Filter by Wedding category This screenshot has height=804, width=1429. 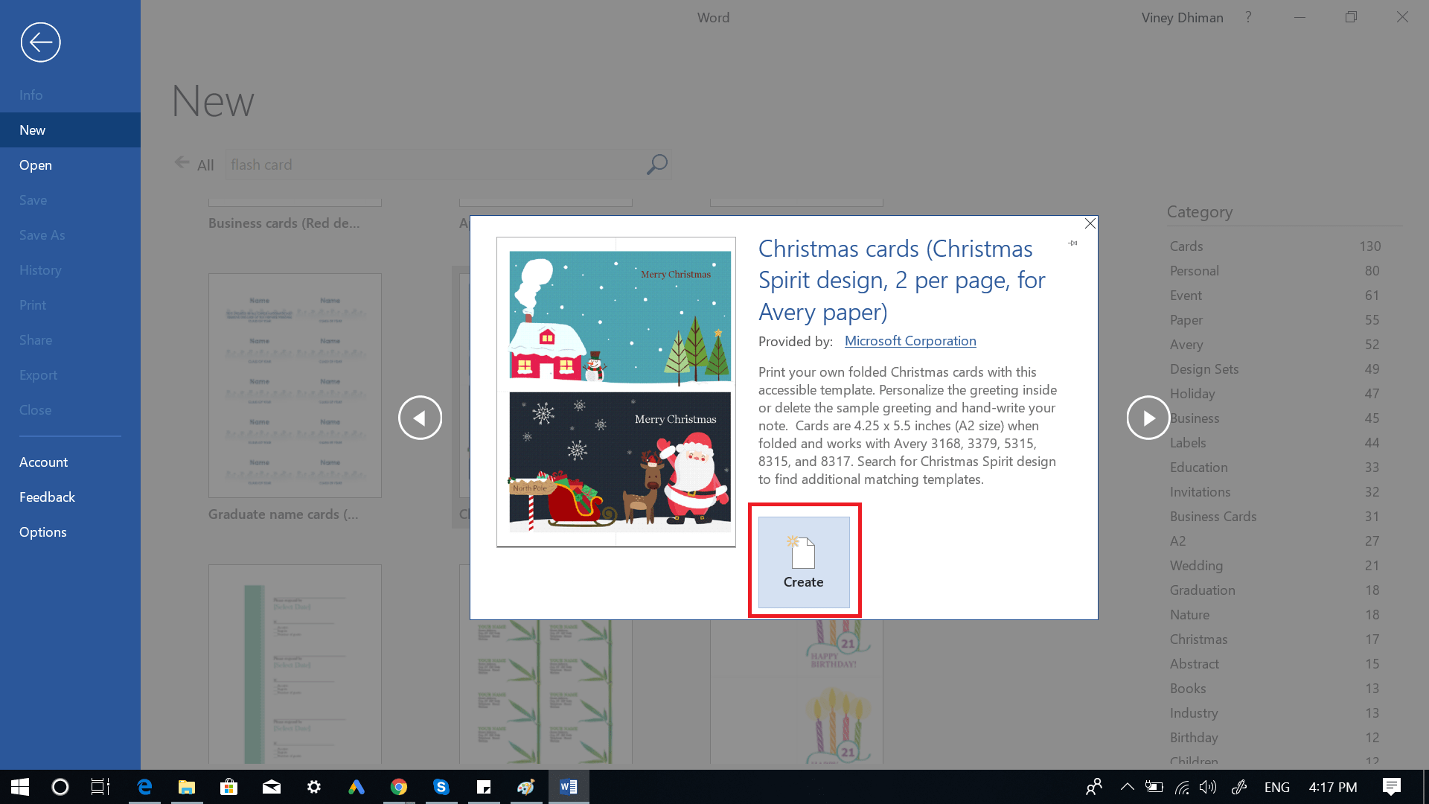pos(1275,566)
